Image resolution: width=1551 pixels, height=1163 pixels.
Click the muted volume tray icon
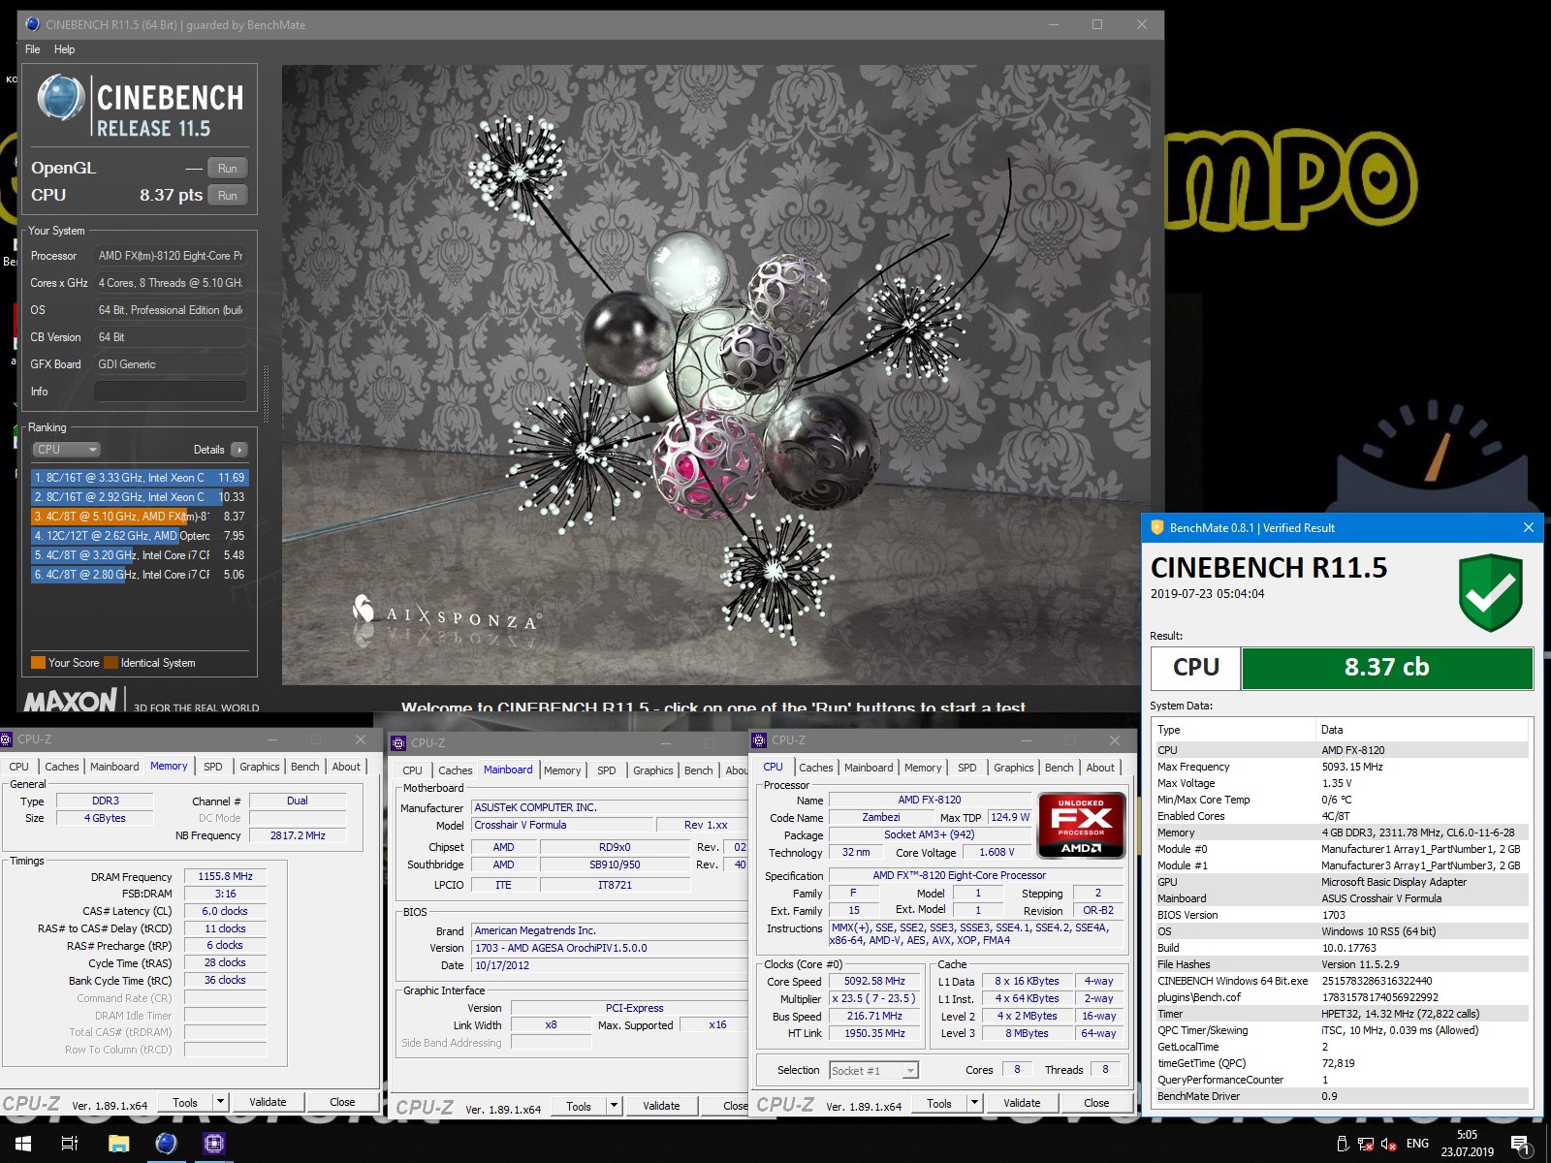pyautogui.click(x=1388, y=1144)
